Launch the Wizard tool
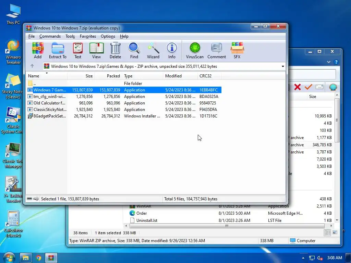The height and width of the screenshot is (263, 351). coord(153,51)
